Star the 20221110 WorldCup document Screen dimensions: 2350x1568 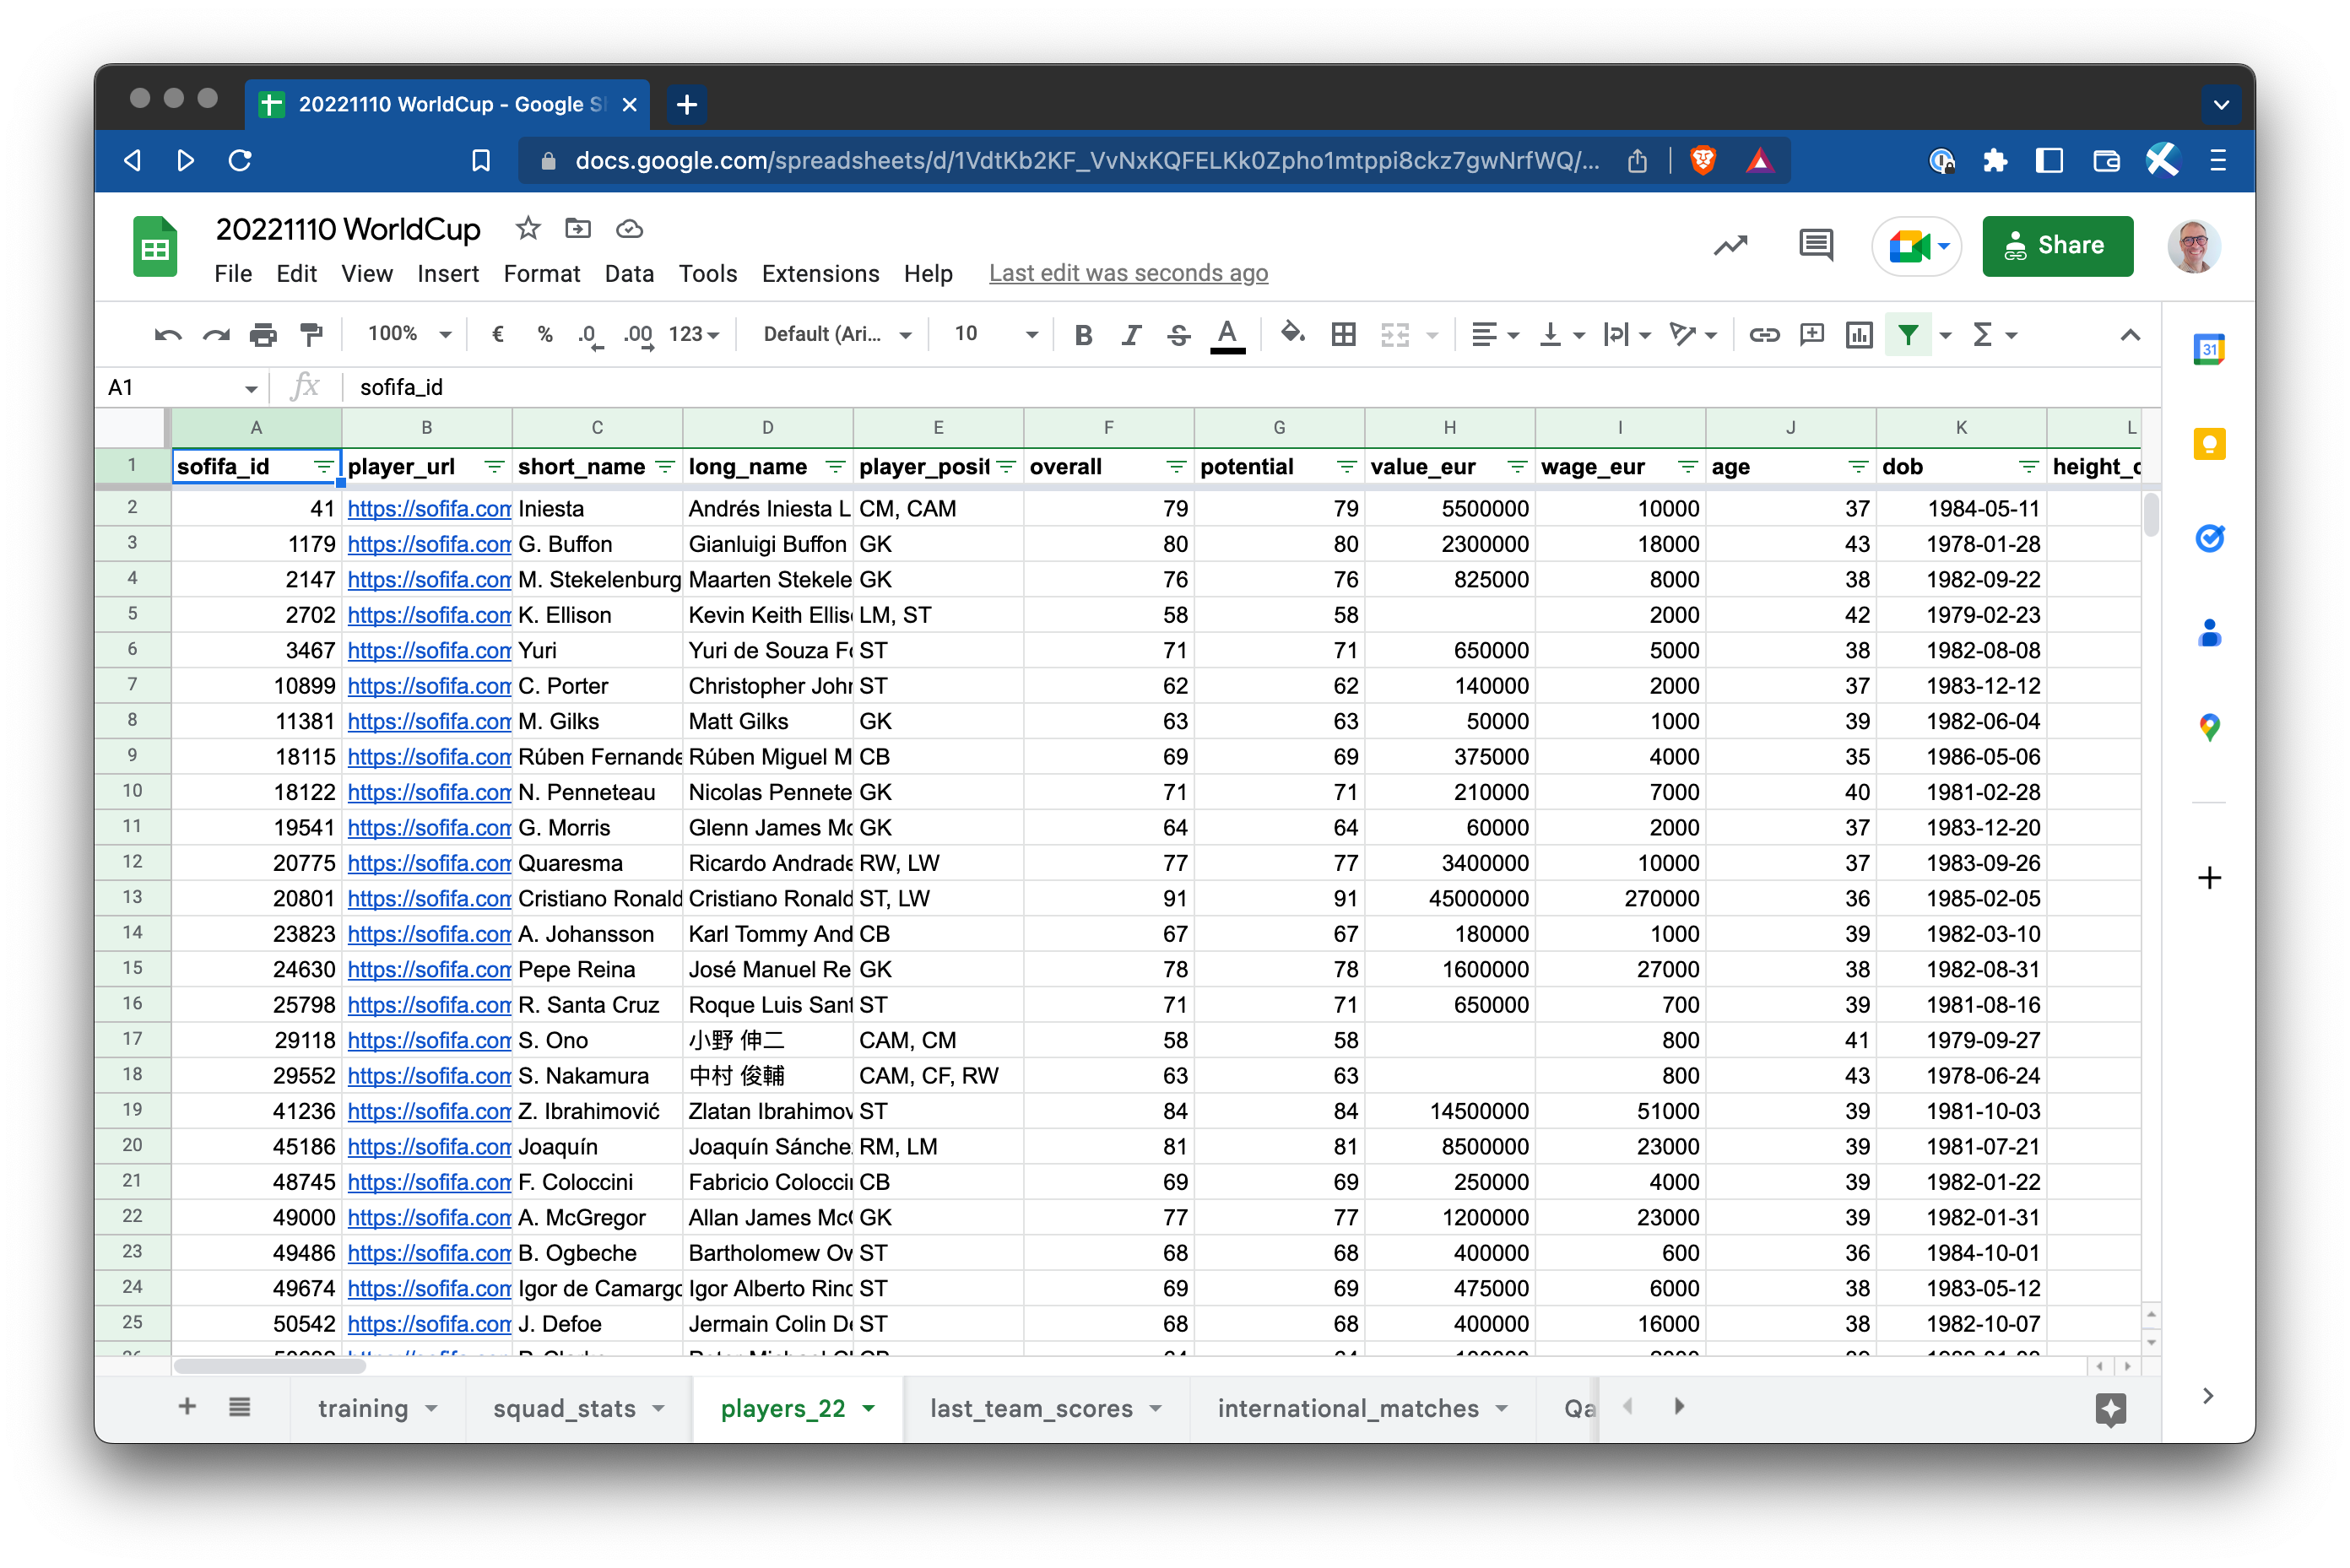pos(528,229)
